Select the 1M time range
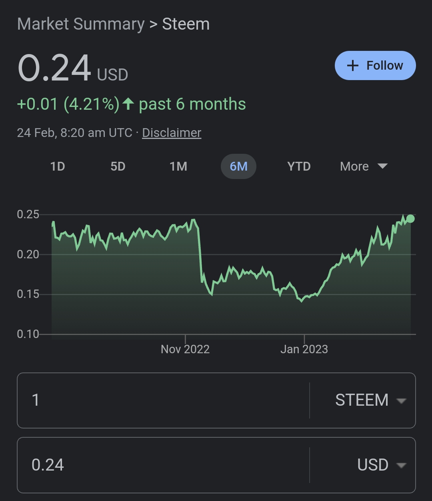This screenshot has width=432, height=501. click(178, 166)
